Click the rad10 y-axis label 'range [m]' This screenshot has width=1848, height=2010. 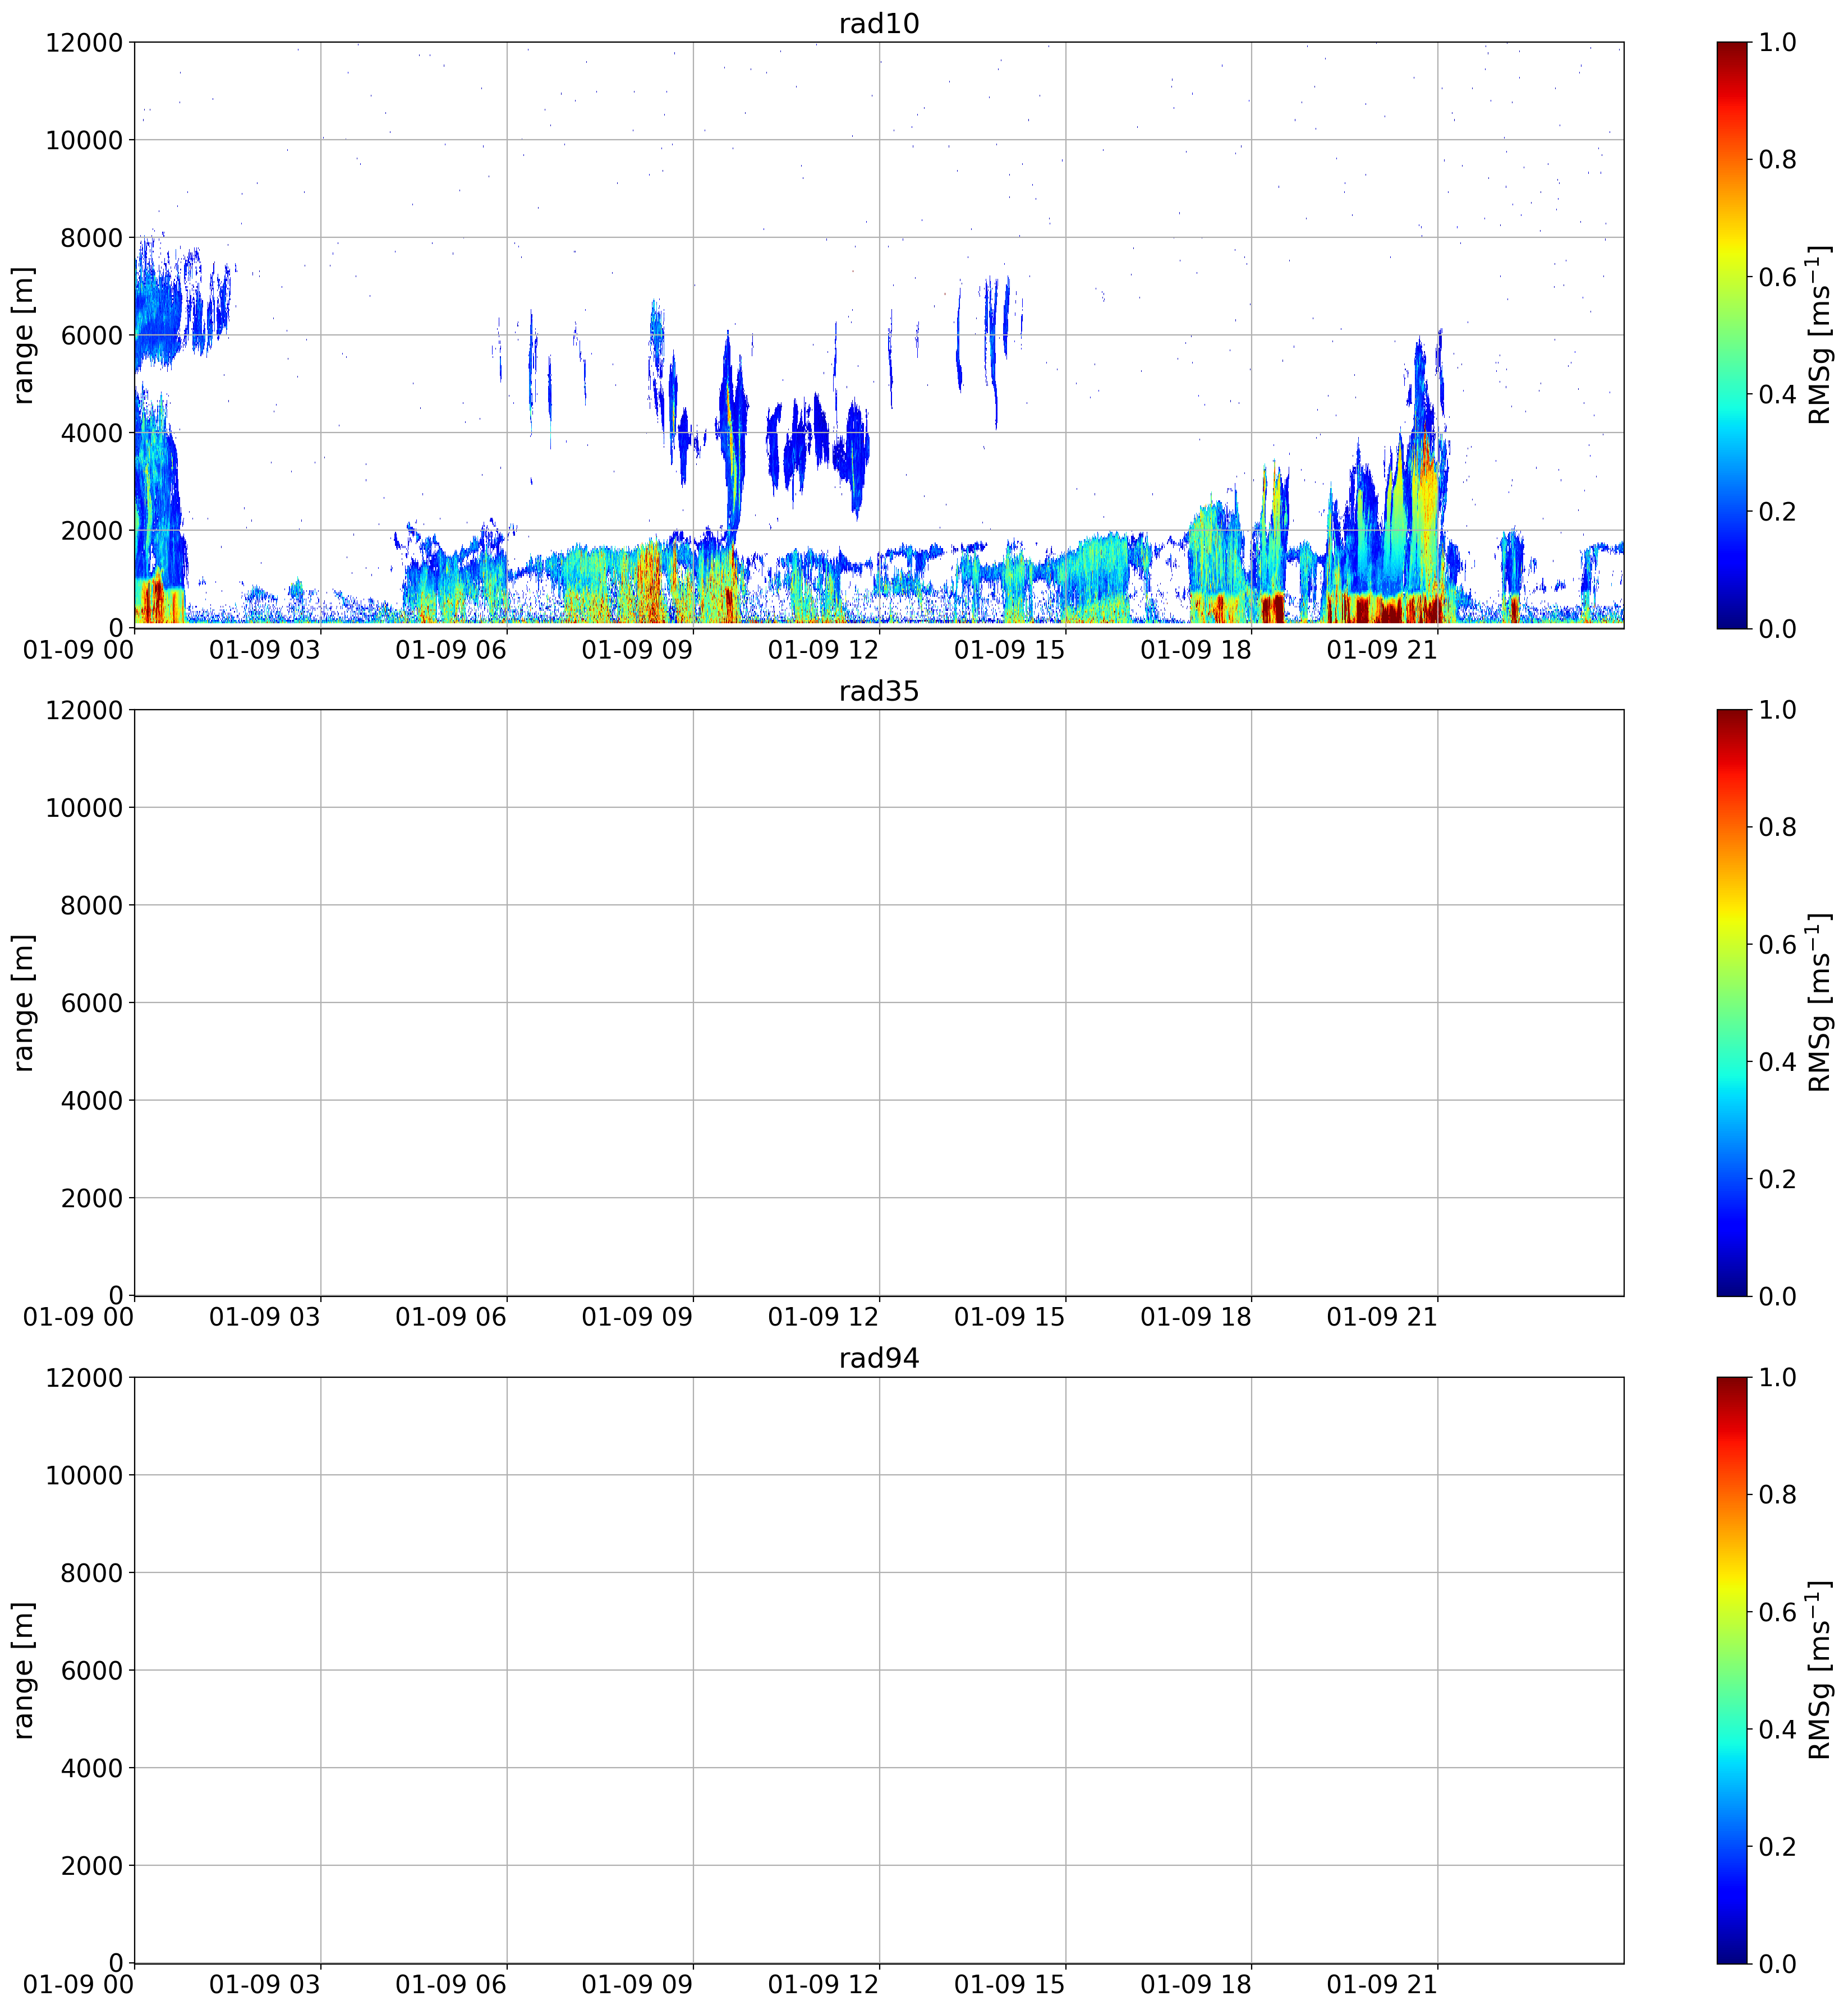click(x=23, y=335)
